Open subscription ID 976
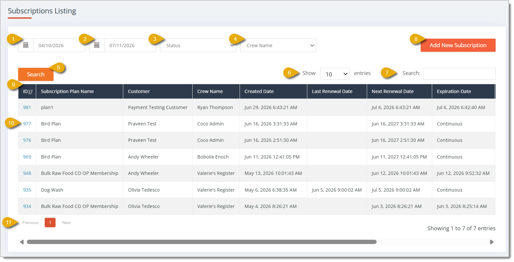Image resolution: width=514 pixels, height=262 pixels. (27, 140)
